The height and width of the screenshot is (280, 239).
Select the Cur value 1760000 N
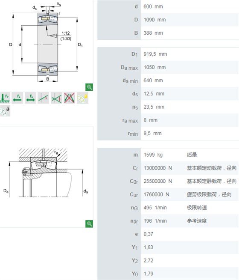coord(157,194)
